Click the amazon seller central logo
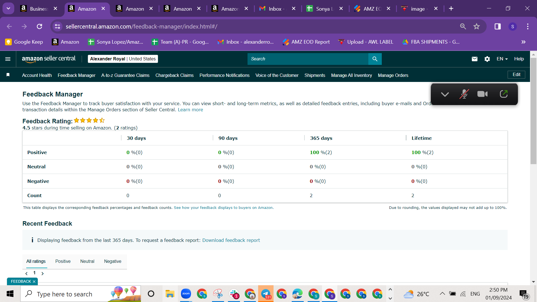The height and width of the screenshot is (302, 537). pyautogui.click(x=49, y=59)
